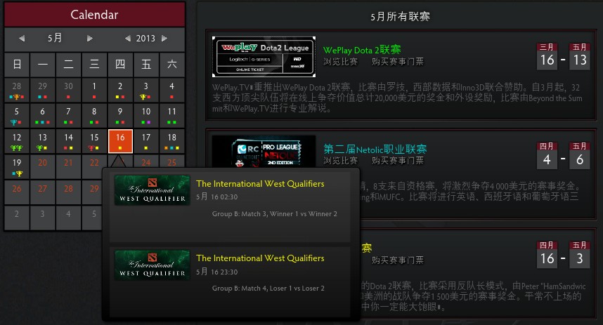Open the WePlay Dota 2联赛 title link
Viewport: 603px width, 325px height.
click(x=362, y=50)
